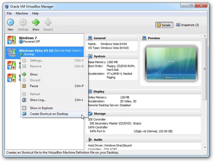Image resolution: width=214 pixels, height=162 pixels.
Task: Select the second XP virtual machine icon
Action: pos(11,78)
